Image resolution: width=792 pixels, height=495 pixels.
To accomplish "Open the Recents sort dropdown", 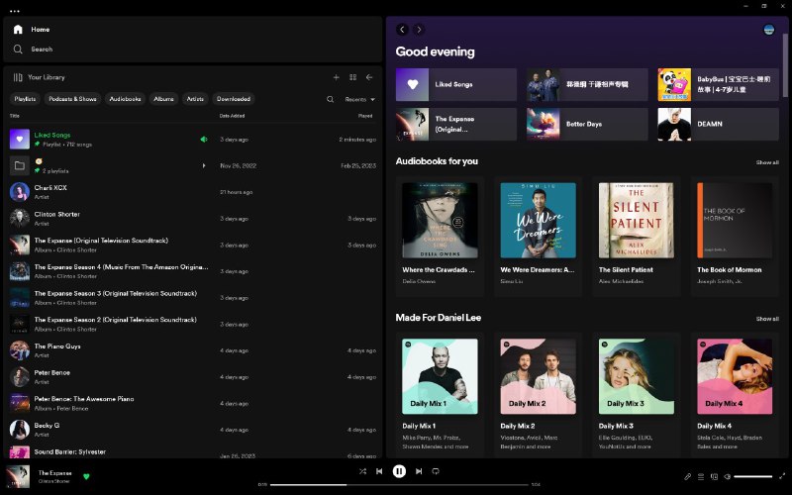I will pos(360,100).
